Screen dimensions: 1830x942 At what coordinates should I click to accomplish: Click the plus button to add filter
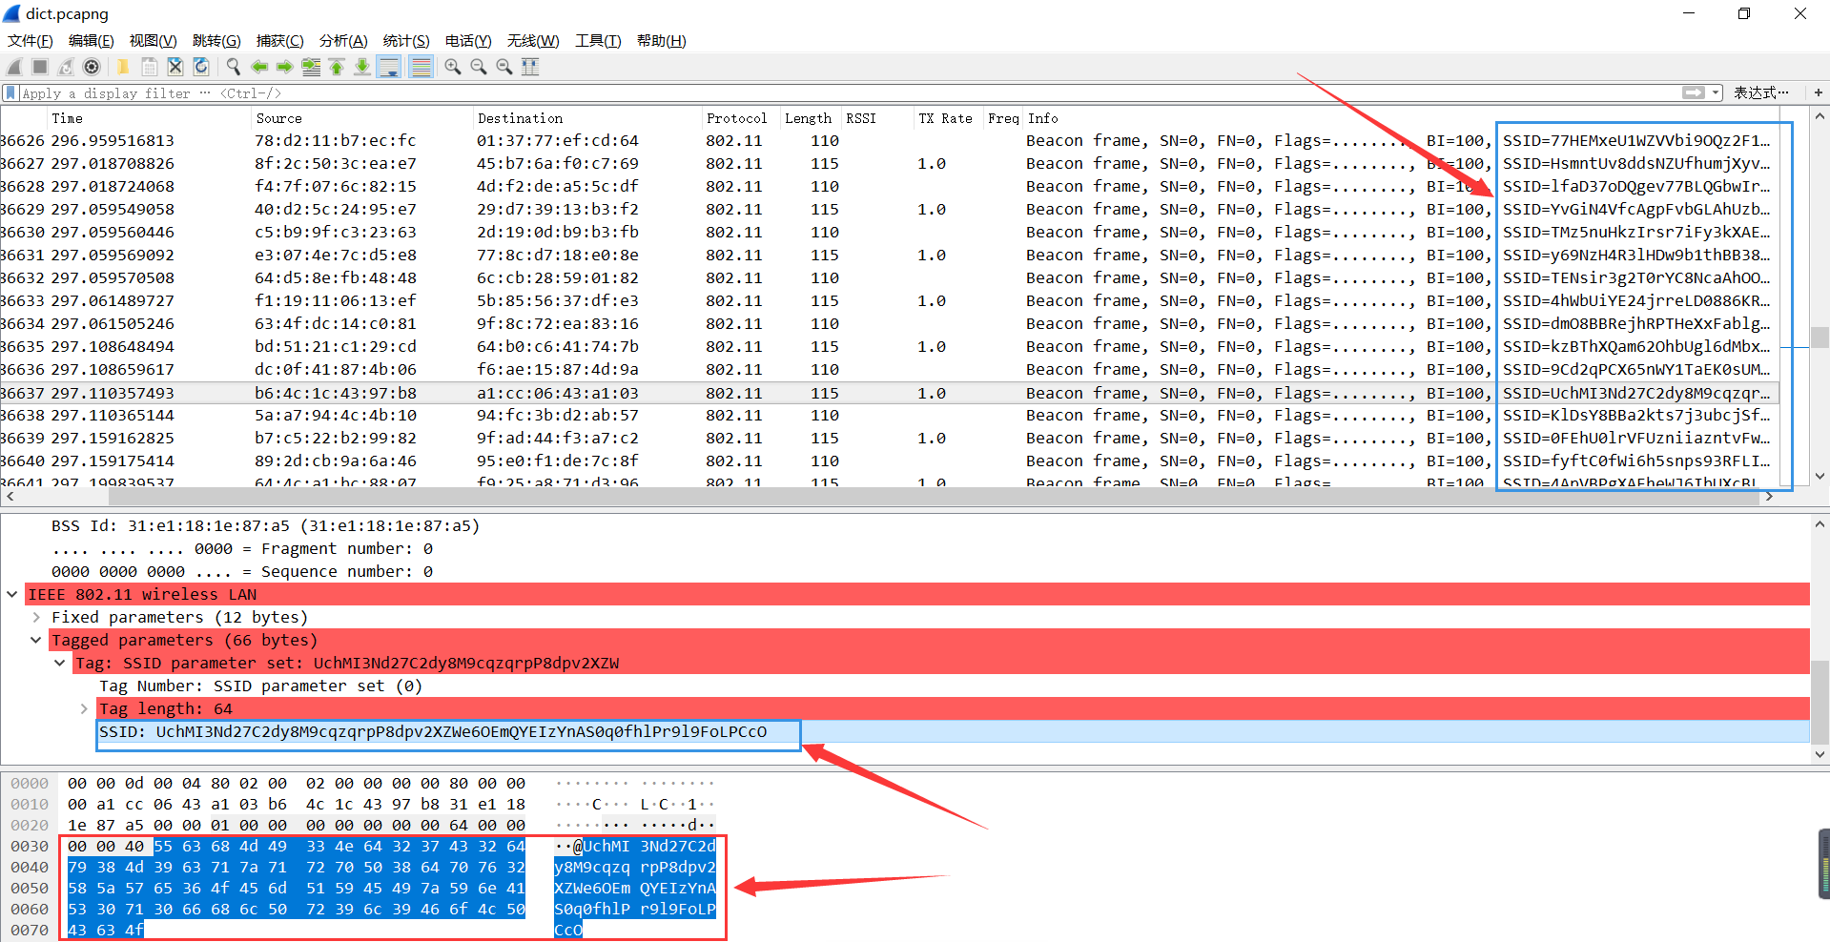point(1818,93)
